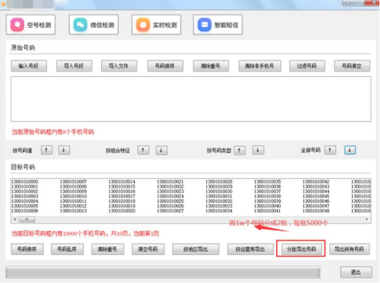The width and height of the screenshot is (380, 283).
Task: Click the down arrow next to 按号码值
Action: 64,150
